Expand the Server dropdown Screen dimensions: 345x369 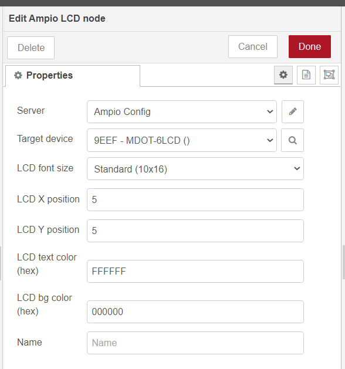(182, 111)
